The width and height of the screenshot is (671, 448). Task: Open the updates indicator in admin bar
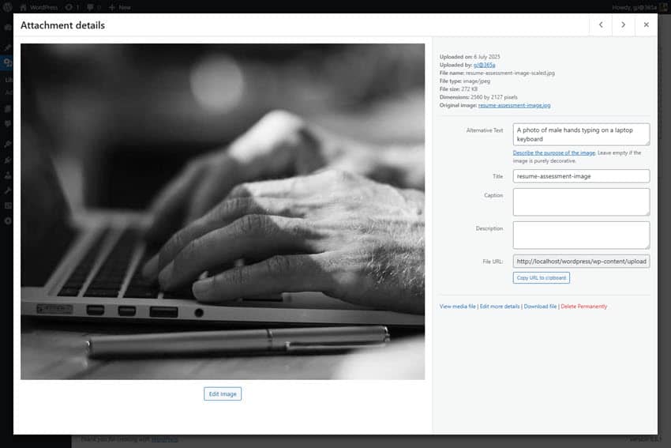(72, 7)
